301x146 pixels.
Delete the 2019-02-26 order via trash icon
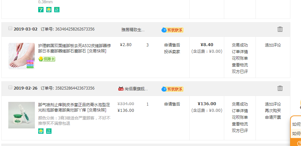click(280, 88)
